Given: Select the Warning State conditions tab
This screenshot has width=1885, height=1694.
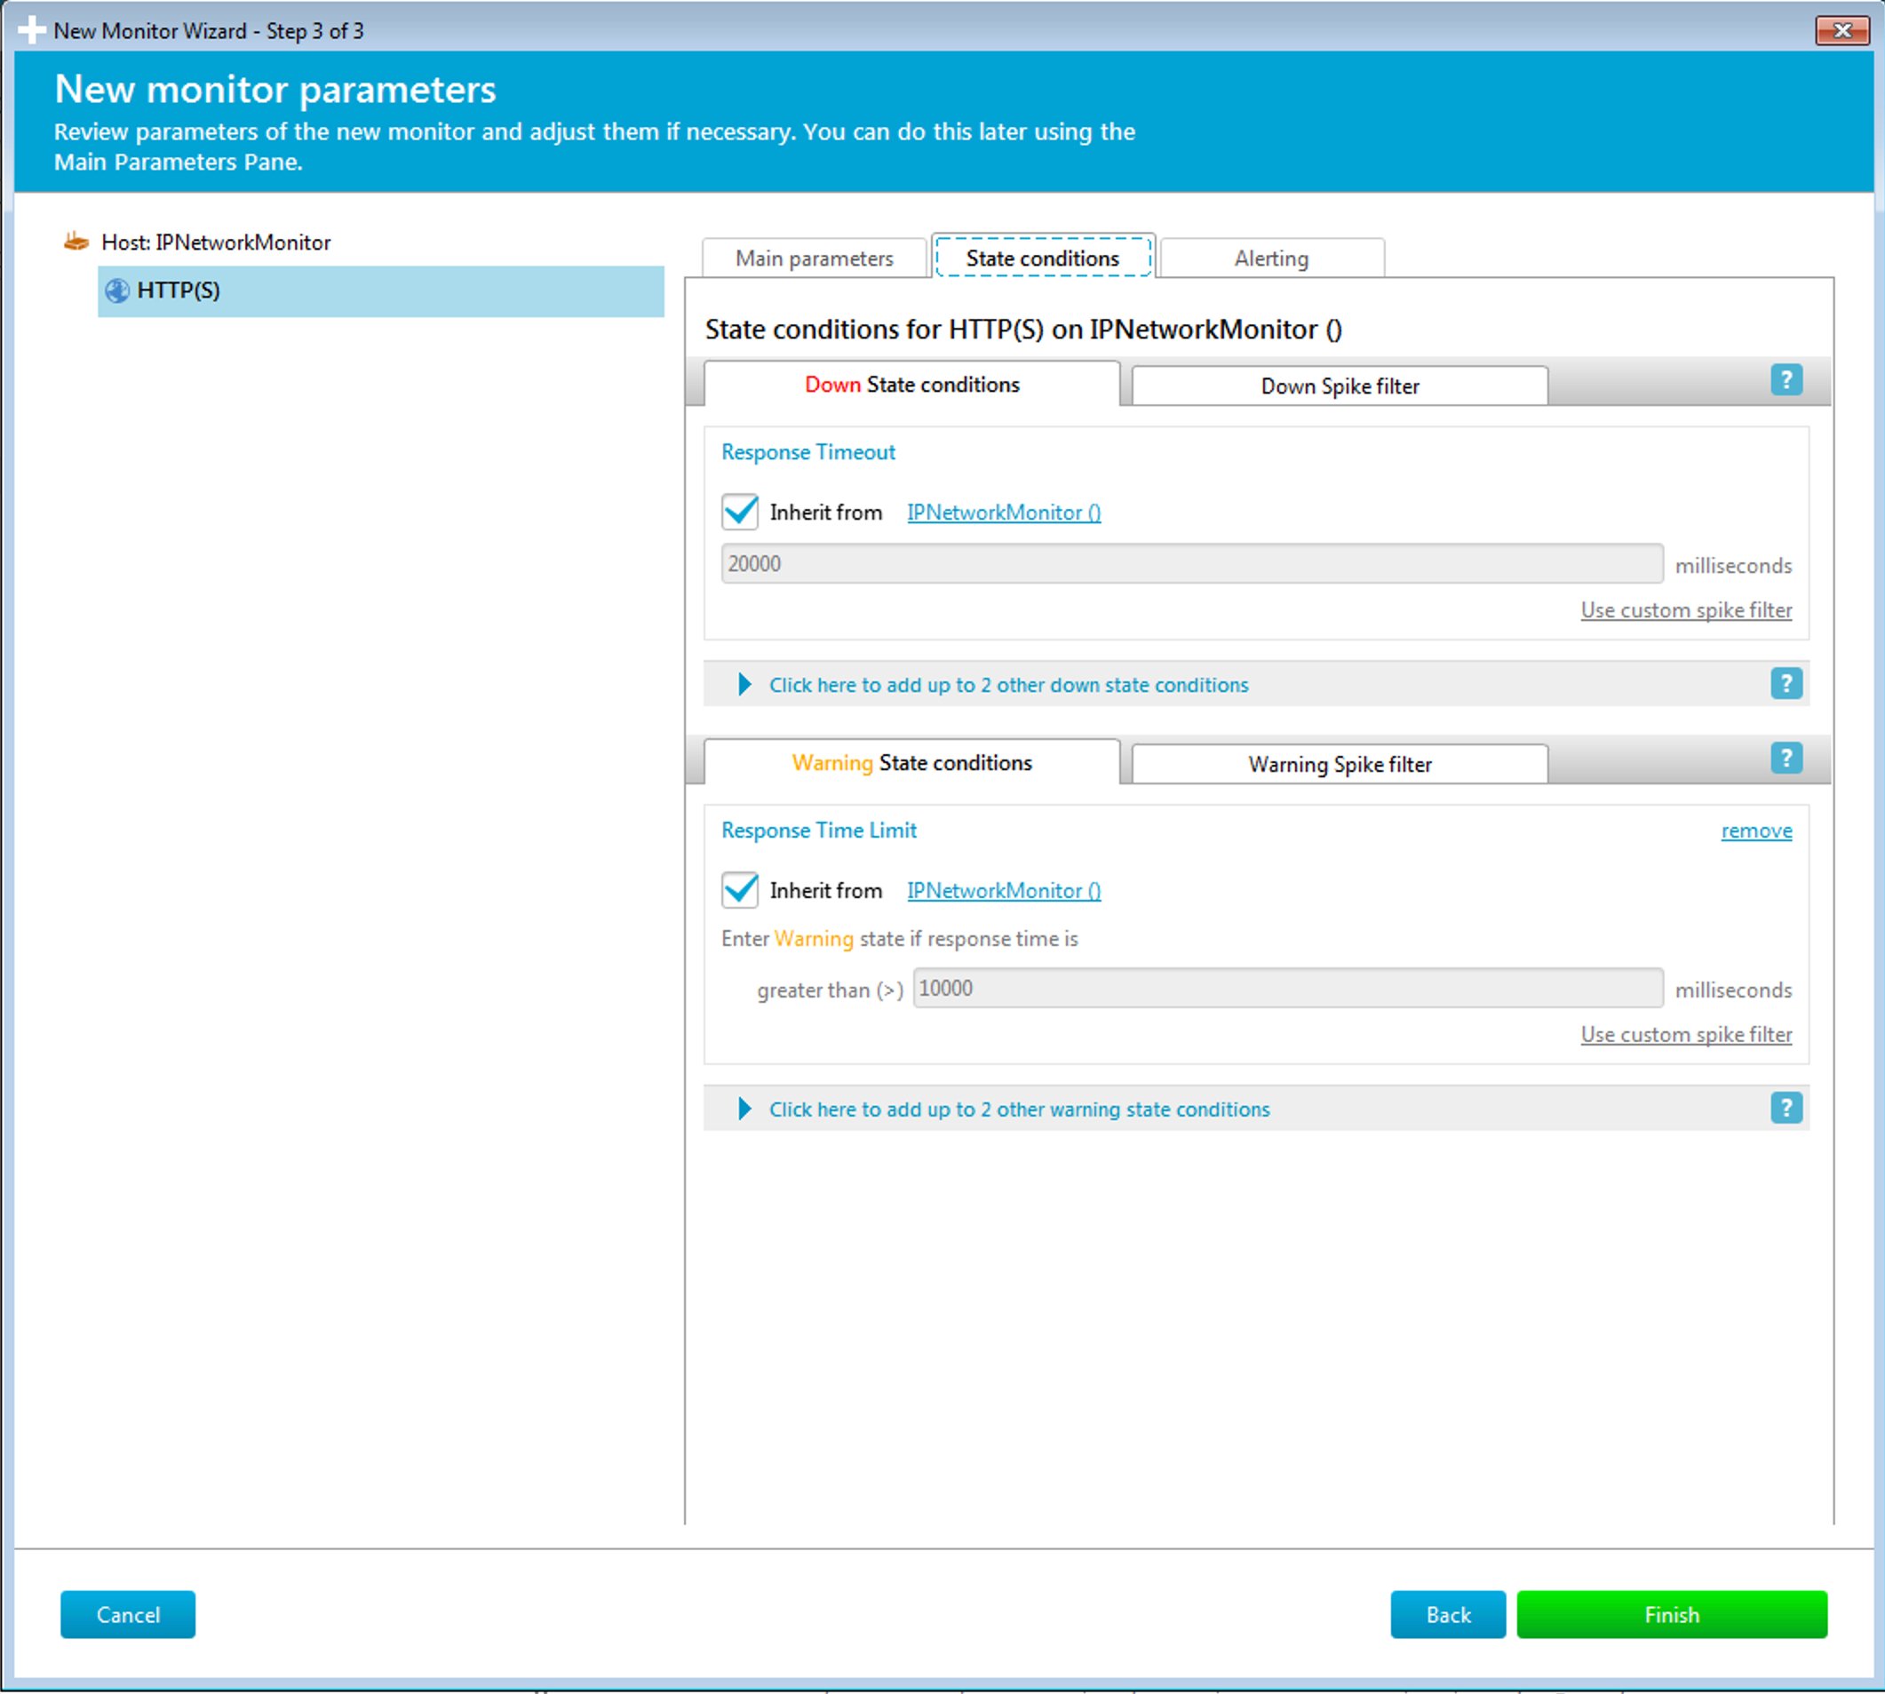Looking at the screenshot, I should (912, 763).
